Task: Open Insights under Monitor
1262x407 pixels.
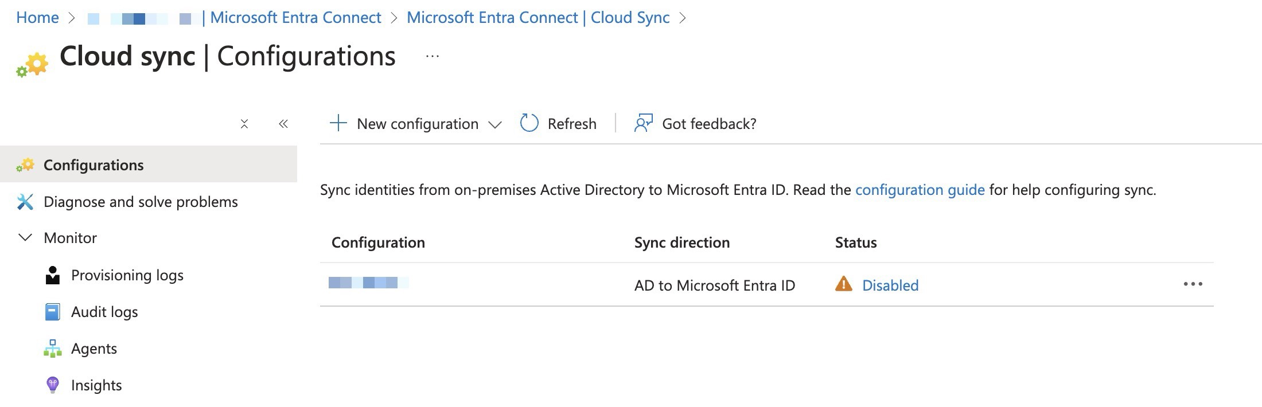Action: pos(96,385)
